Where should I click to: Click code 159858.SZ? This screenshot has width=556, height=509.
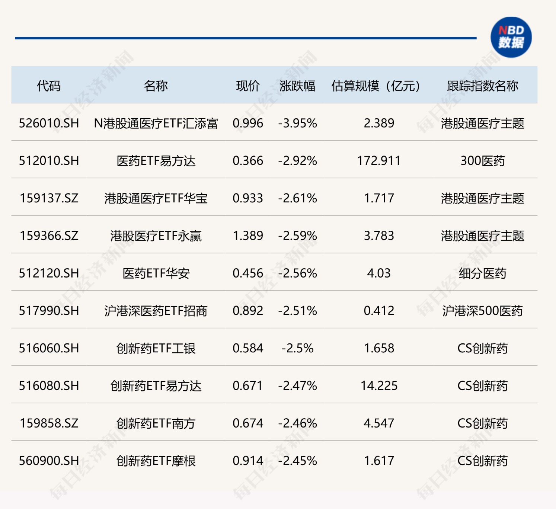click(x=49, y=423)
